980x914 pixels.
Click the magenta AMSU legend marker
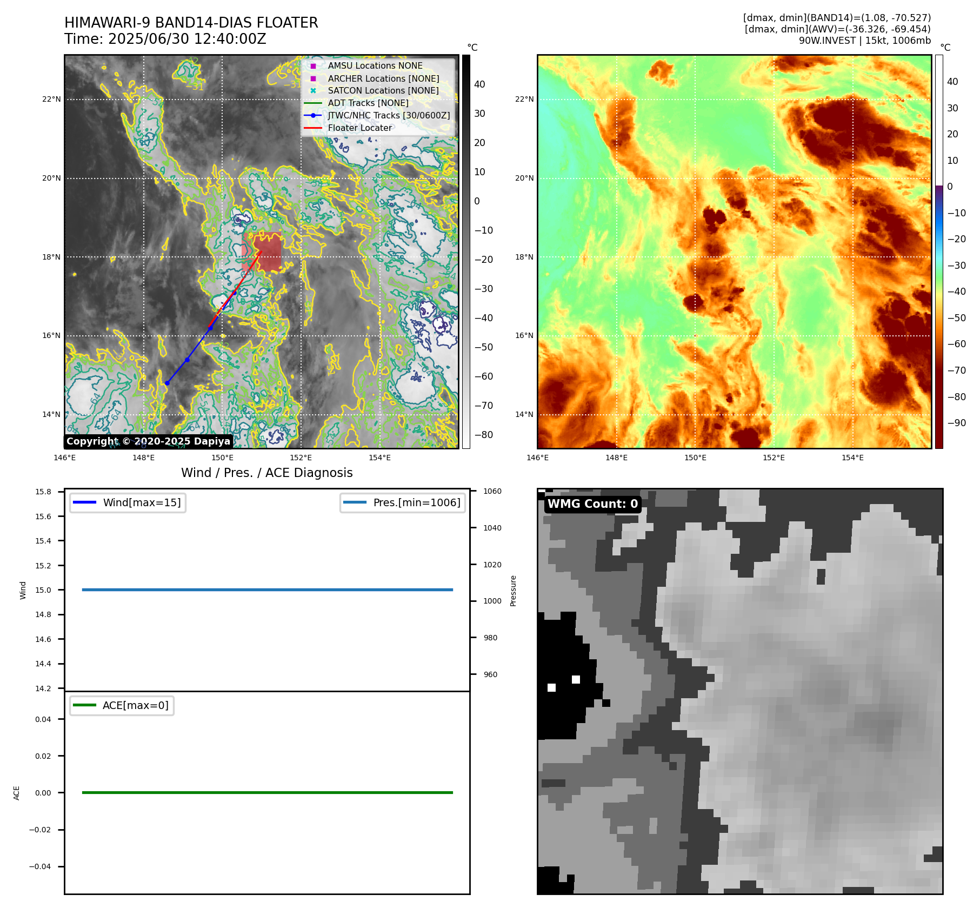[313, 66]
